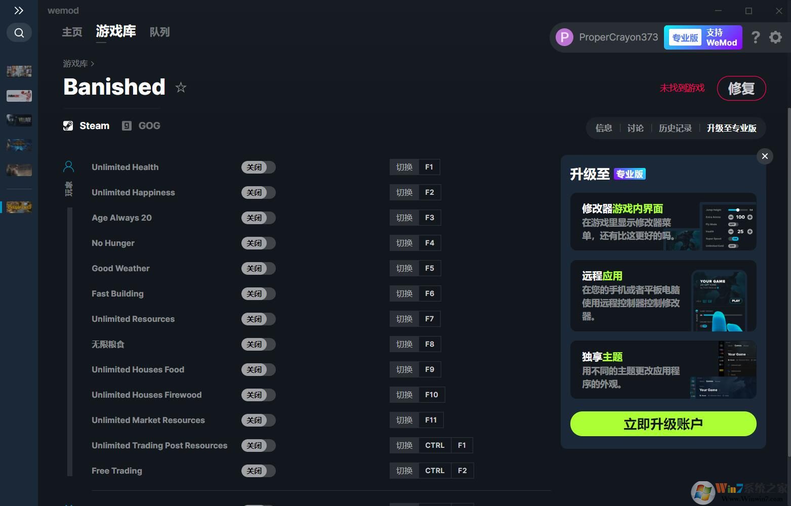Click the 修复 button
The height and width of the screenshot is (506, 791).
click(x=741, y=89)
